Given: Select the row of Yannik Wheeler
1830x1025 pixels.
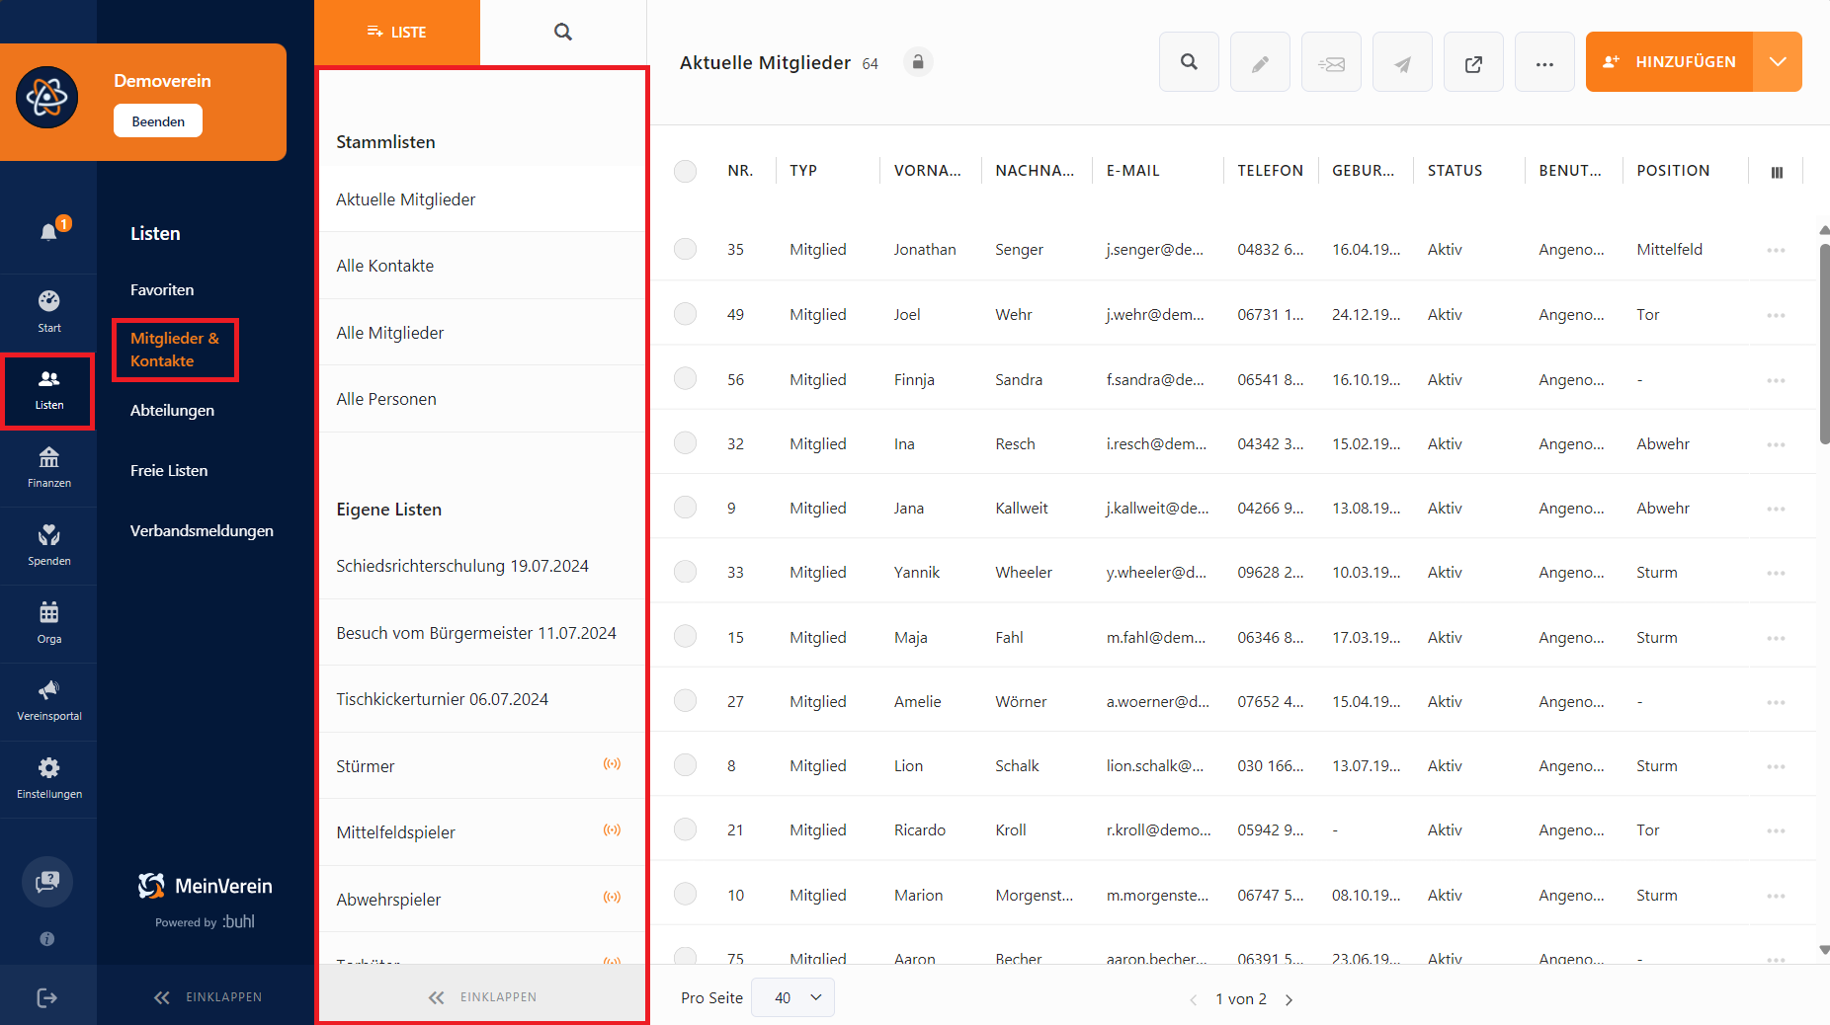Looking at the screenshot, I should click(685, 572).
